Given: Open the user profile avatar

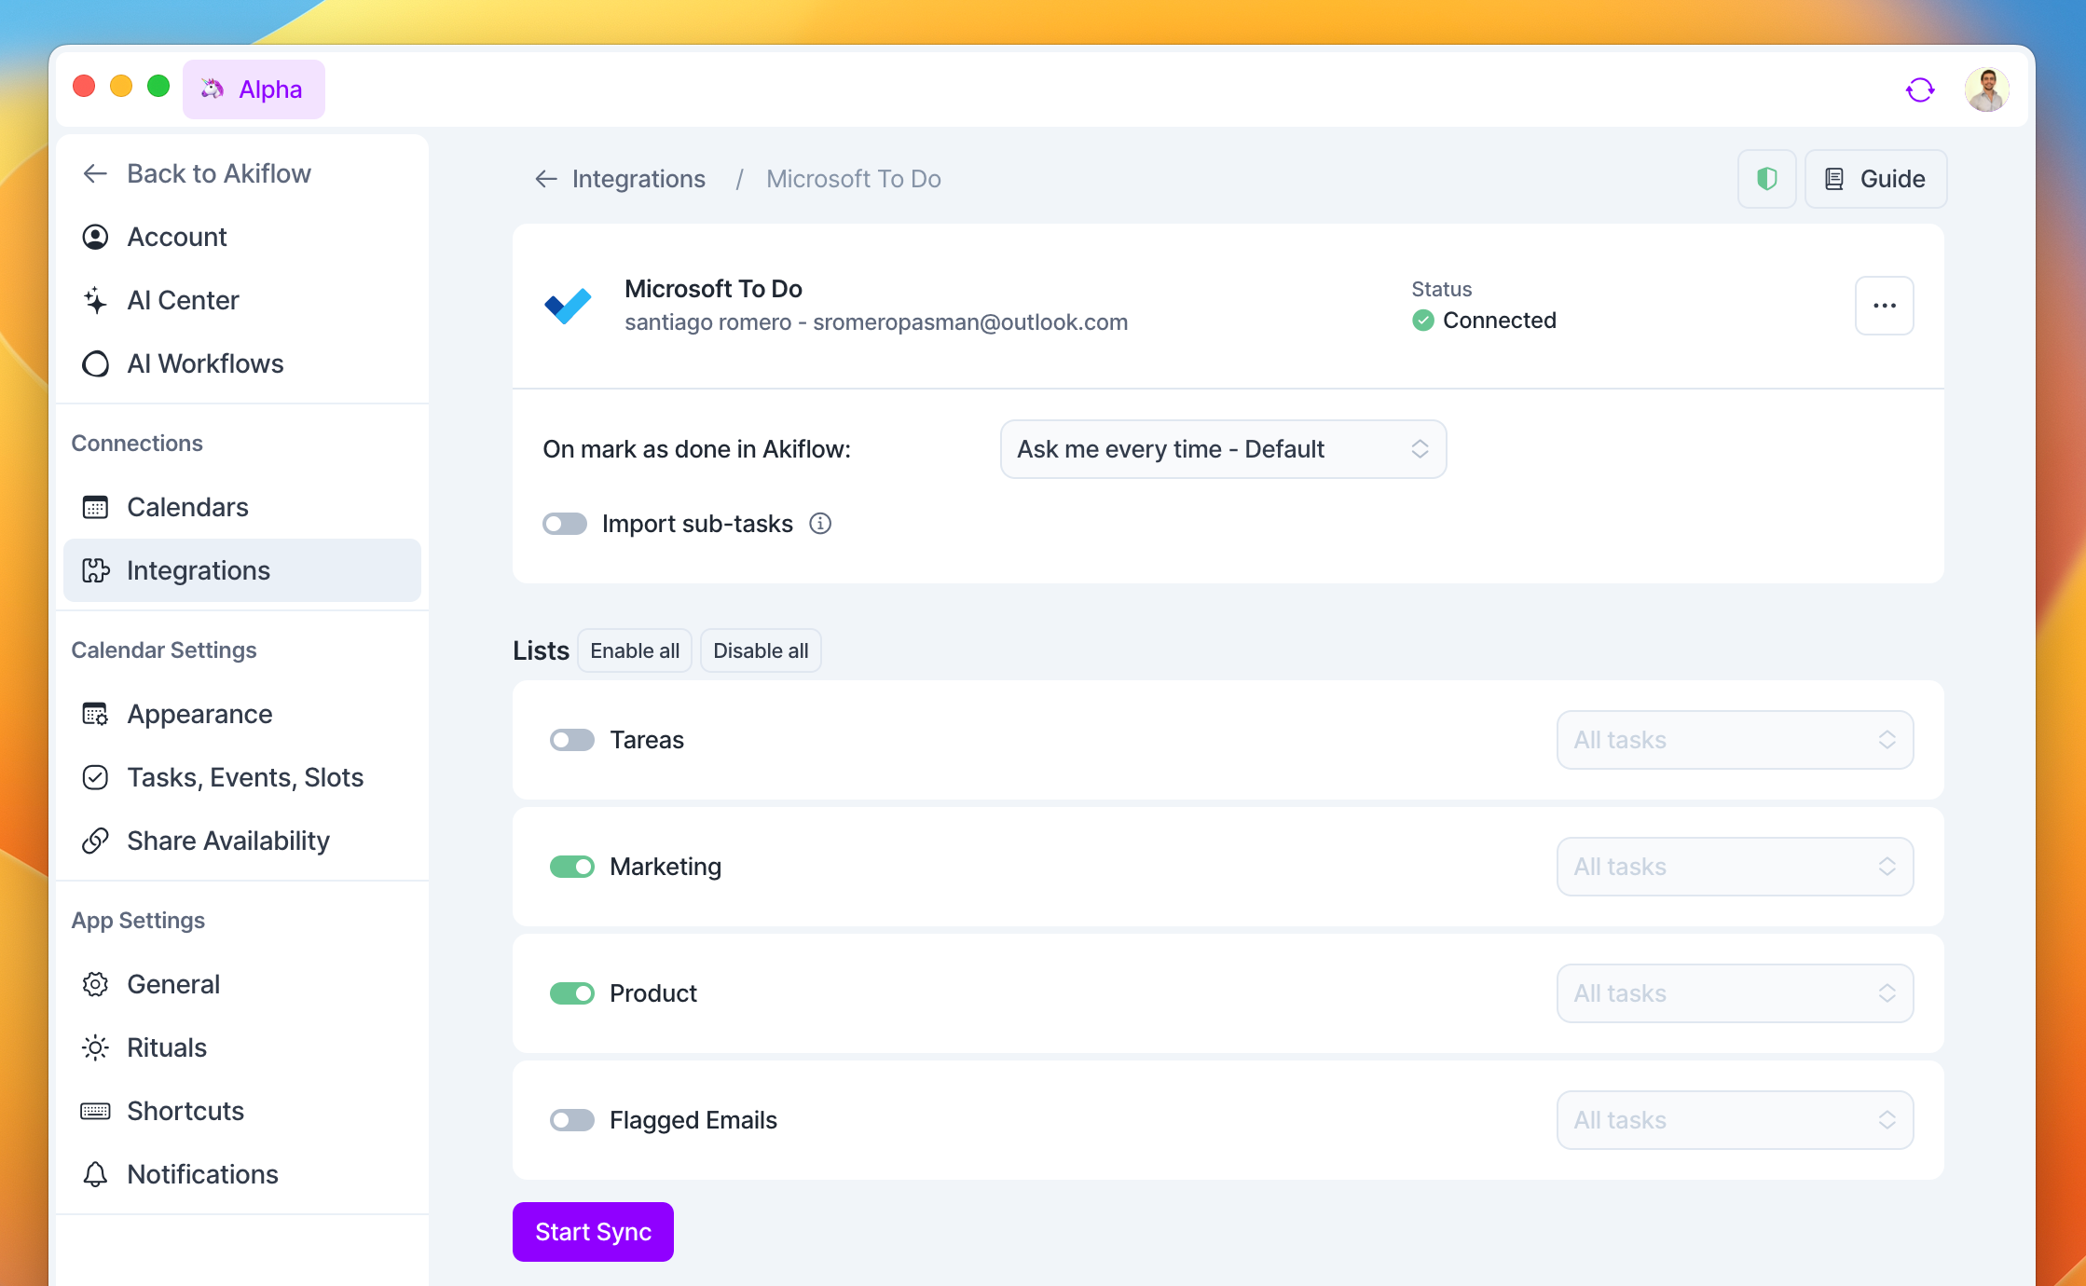Looking at the screenshot, I should point(1986,89).
